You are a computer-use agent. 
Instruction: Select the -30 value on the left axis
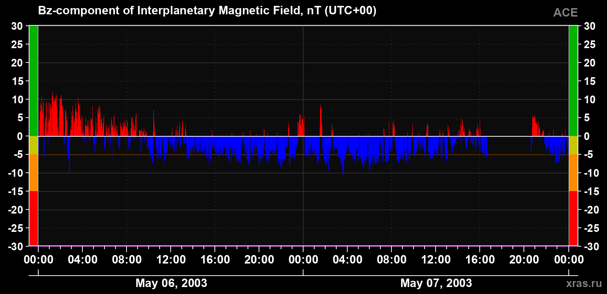pyautogui.click(x=15, y=247)
